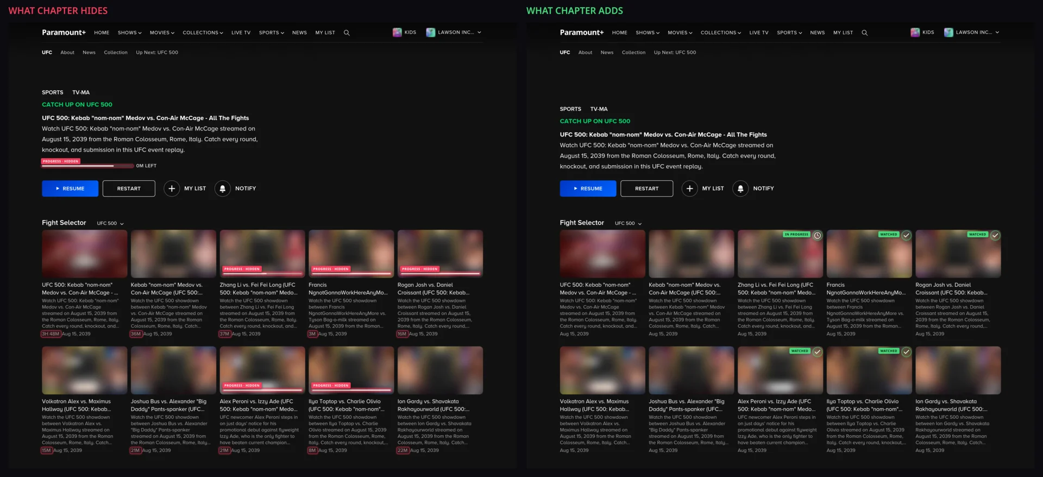Viewport: 1043px width, 477px height.
Task: Open About tab in 'Chapter Hides' panel
Action: click(67, 53)
